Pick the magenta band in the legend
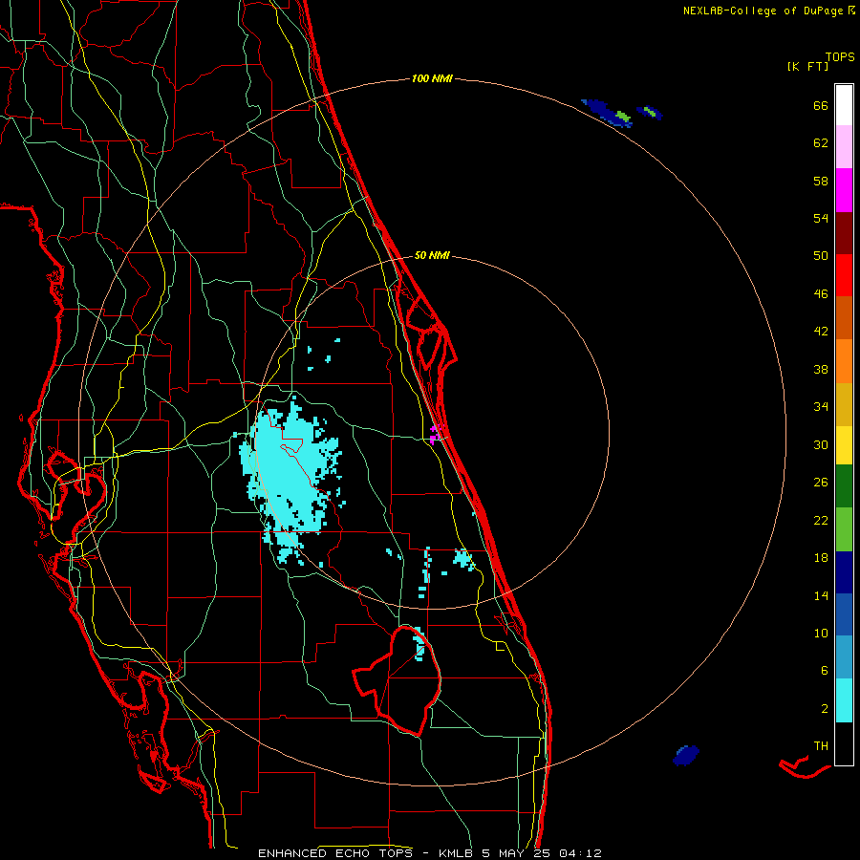Screen dimensions: 860x860 click(x=844, y=190)
